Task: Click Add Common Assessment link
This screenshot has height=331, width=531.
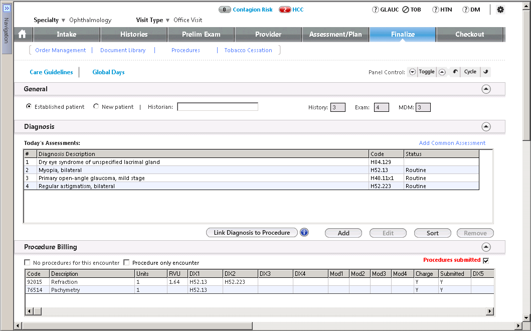Action: (452, 143)
